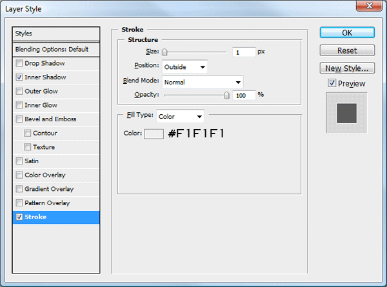Open the Position dropdown showing Outside
This screenshot has width=387, height=287.
185,67
